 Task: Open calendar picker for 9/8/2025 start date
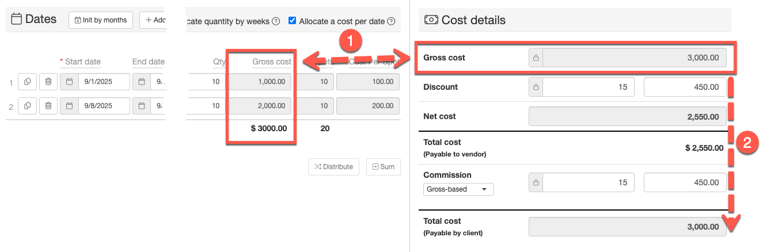coord(69,105)
